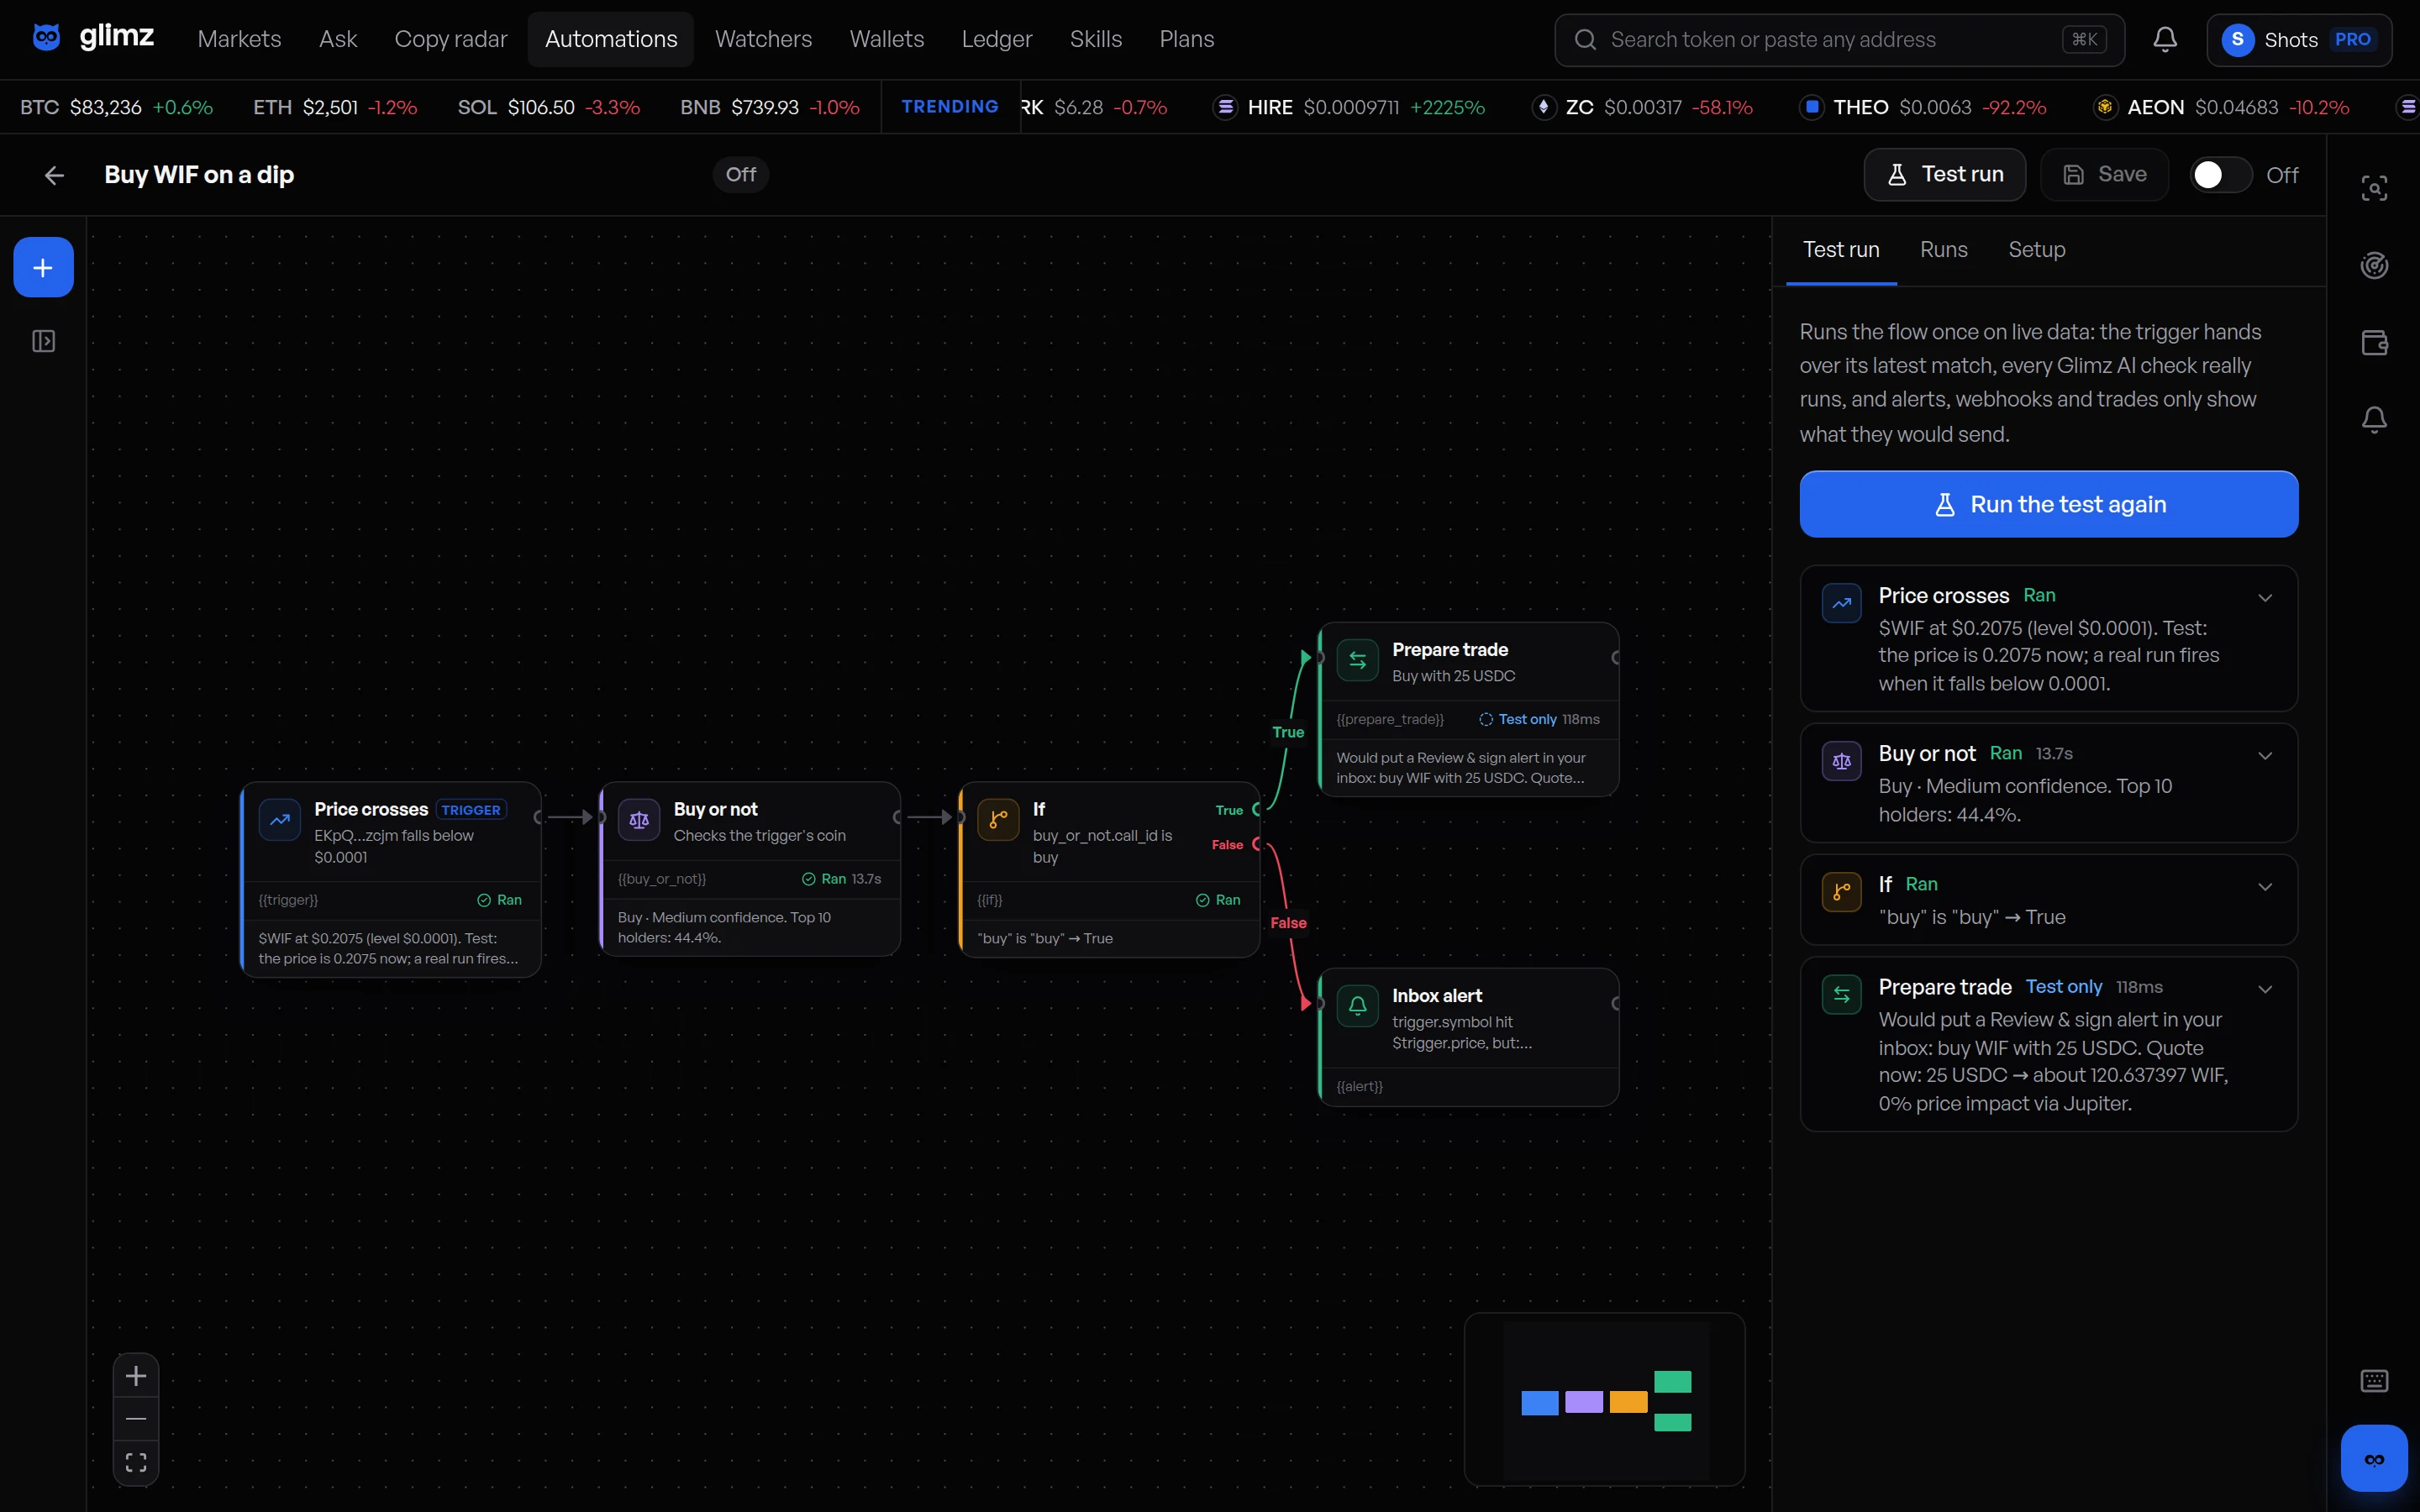Viewport: 2420px width, 1512px height.
Task: Go back with the left arrow
Action: 54,175
